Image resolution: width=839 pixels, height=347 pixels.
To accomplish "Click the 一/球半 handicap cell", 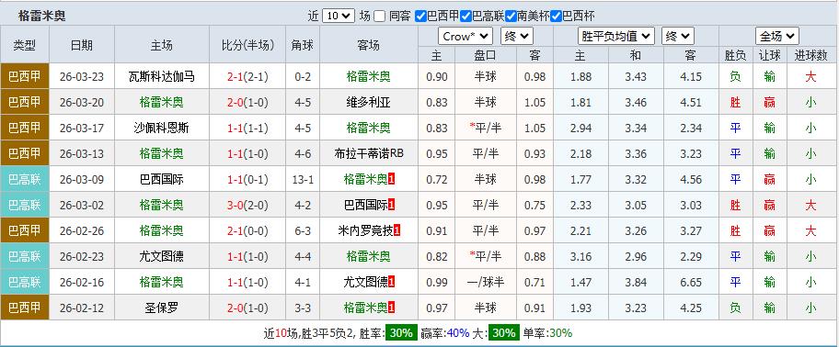I will click(x=486, y=282).
